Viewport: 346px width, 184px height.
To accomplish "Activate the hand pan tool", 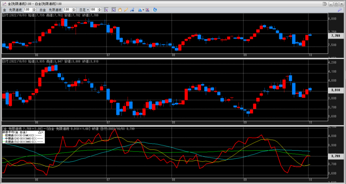I will pyautogui.click(x=120, y=10).
